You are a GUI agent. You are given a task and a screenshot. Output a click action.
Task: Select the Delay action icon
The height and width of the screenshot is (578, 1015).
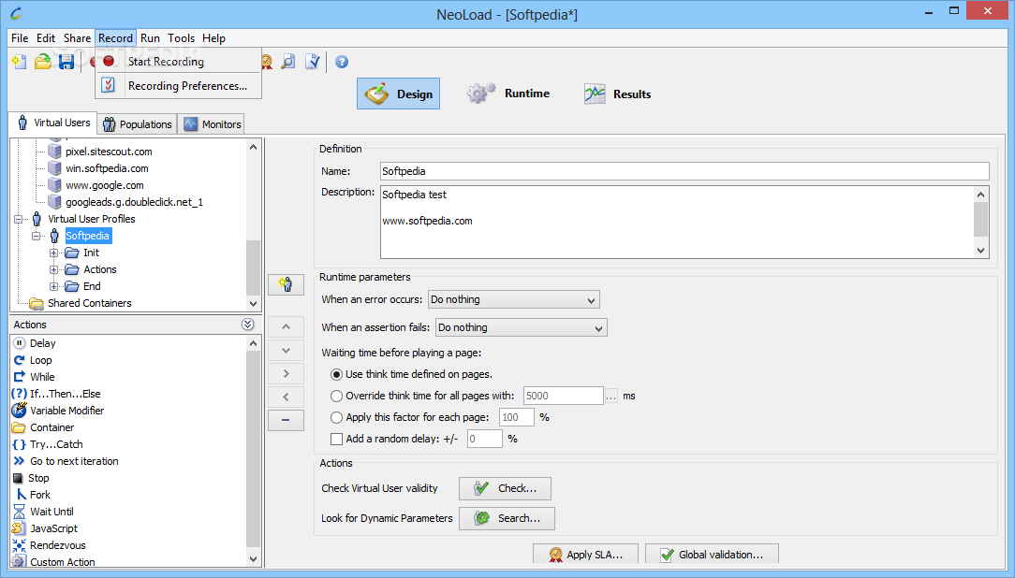click(x=20, y=343)
